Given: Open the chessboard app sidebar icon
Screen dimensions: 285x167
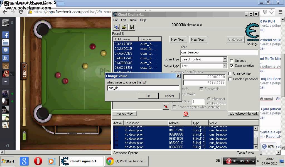Looking at the screenshot, I should point(6,66).
